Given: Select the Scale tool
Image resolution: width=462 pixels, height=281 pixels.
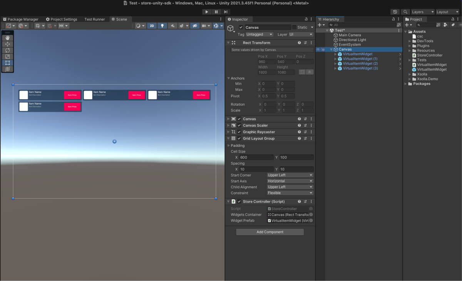Looking at the screenshot, I should click(7, 57).
